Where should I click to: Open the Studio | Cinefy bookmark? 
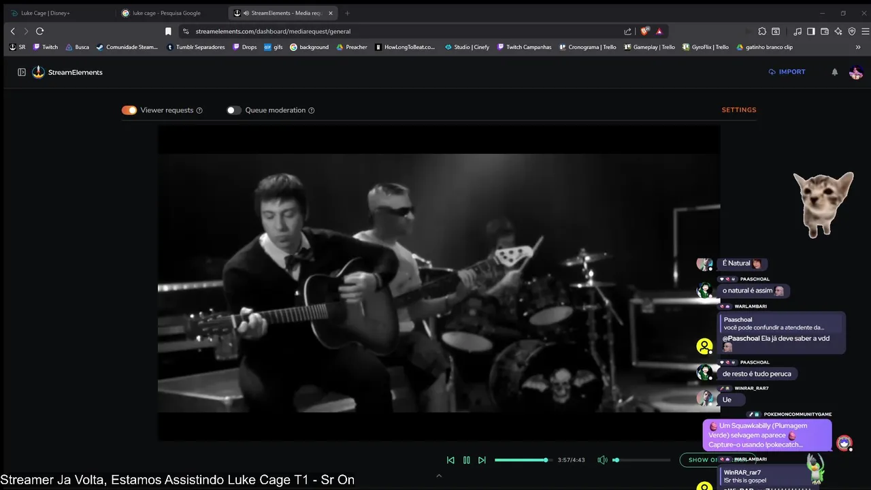click(x=466, y=47)
